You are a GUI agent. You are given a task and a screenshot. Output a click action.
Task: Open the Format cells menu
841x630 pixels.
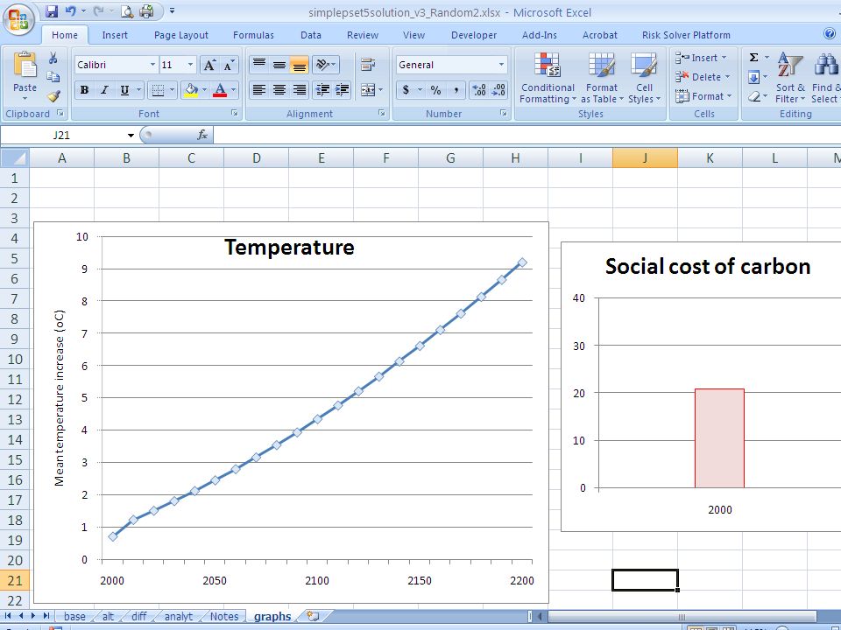(703, 96)
